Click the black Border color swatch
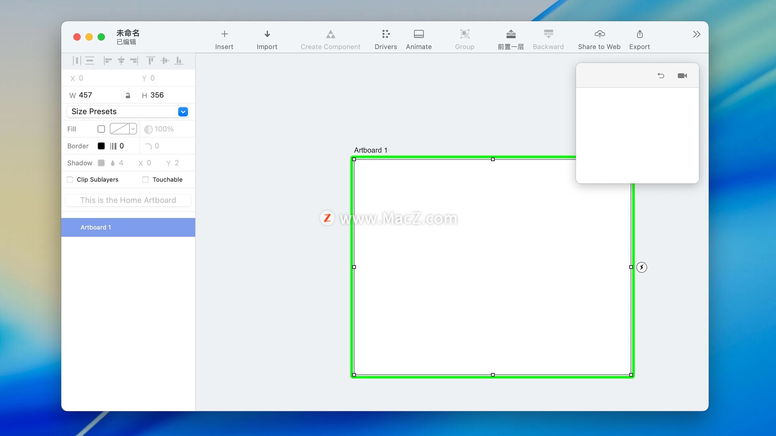 click(x=101, y=146)
